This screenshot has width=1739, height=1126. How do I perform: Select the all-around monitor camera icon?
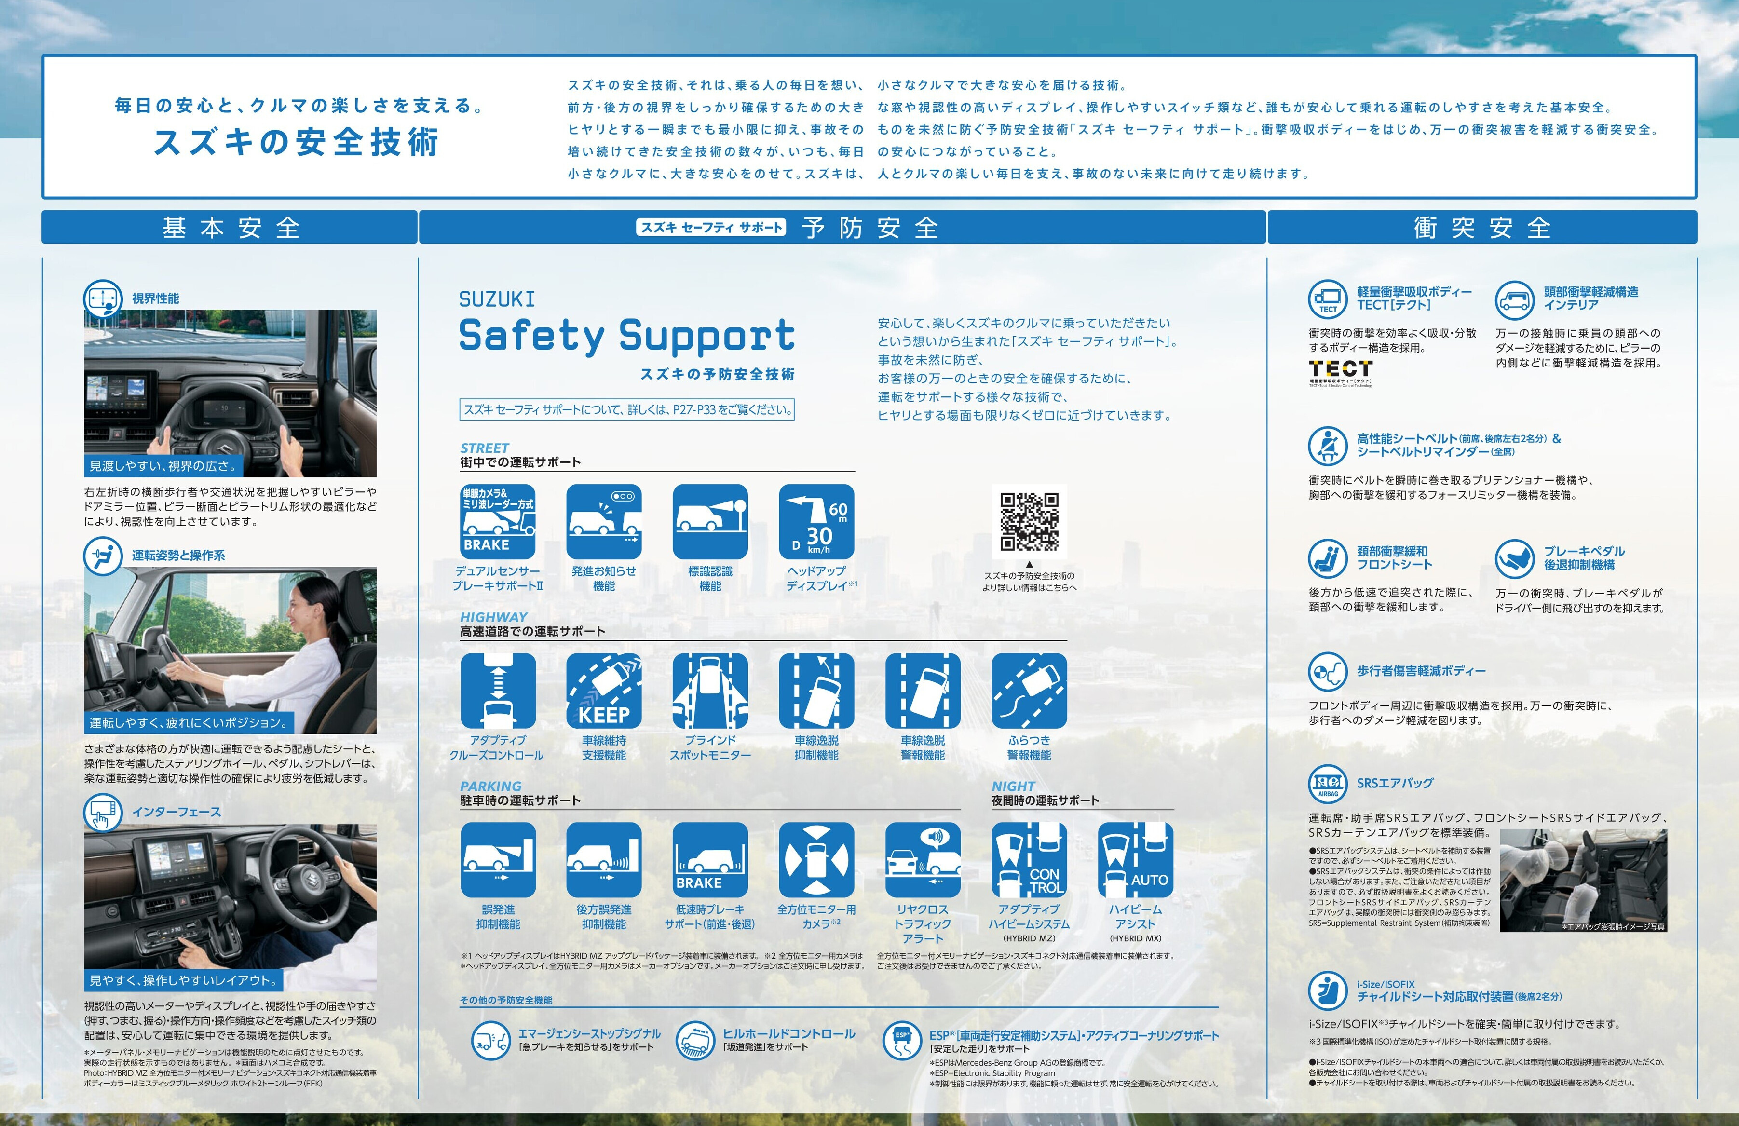coord(816,860)
